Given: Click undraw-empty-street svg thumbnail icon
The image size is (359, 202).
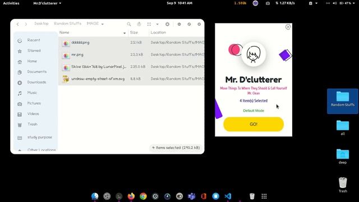Looking at the screenshot, I should pyautogui.click(x=66, y=79).
